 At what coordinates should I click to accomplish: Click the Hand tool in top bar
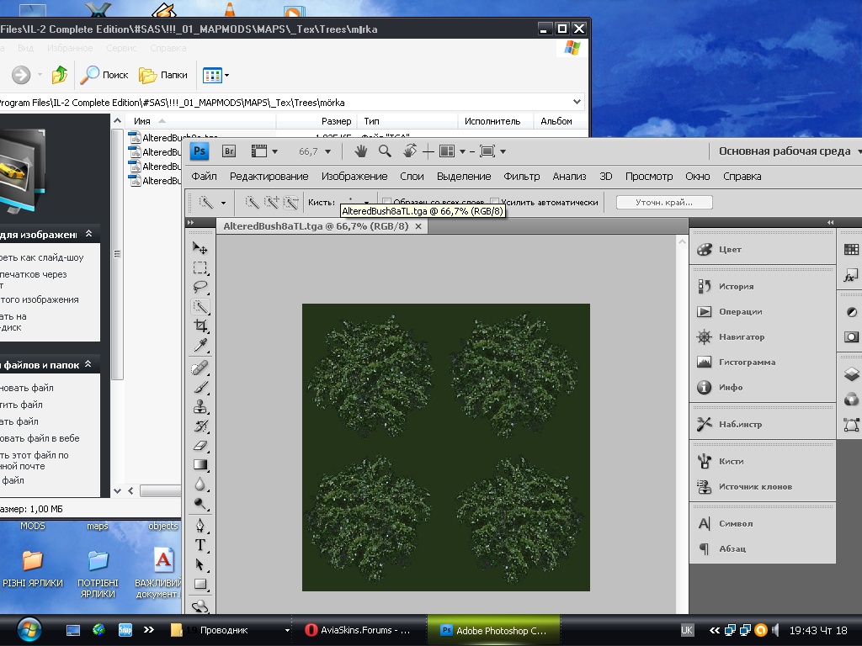click(x=360, y=151)
